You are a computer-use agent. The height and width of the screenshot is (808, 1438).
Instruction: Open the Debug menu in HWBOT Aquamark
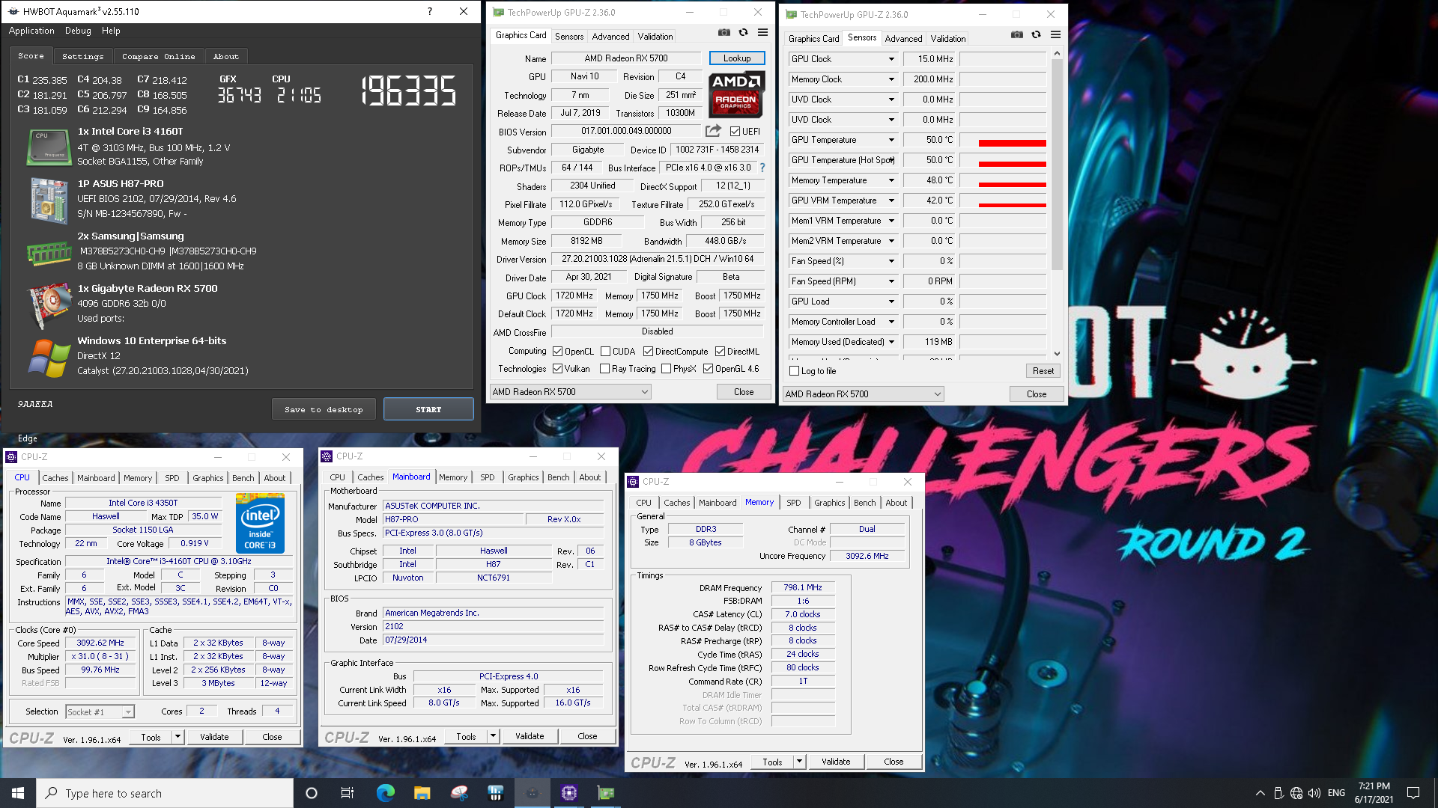(x=78, y=31)
